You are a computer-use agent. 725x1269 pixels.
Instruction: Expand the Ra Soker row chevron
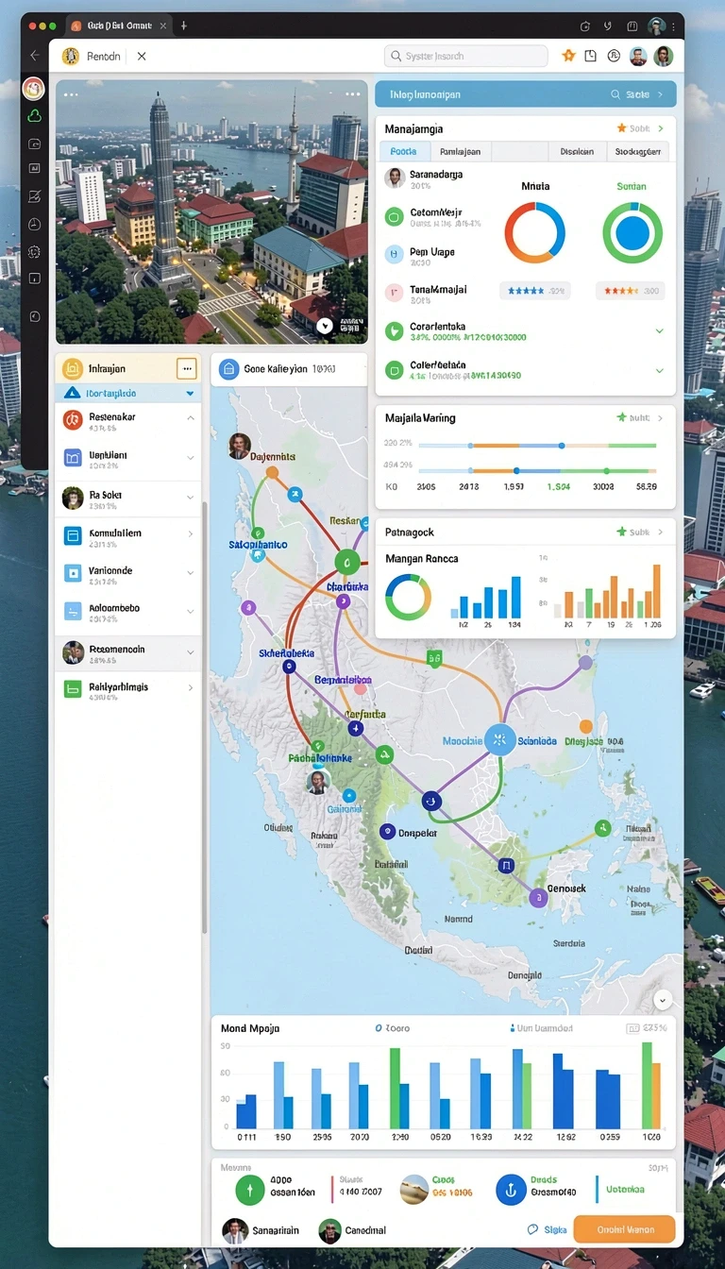point(190,496)
